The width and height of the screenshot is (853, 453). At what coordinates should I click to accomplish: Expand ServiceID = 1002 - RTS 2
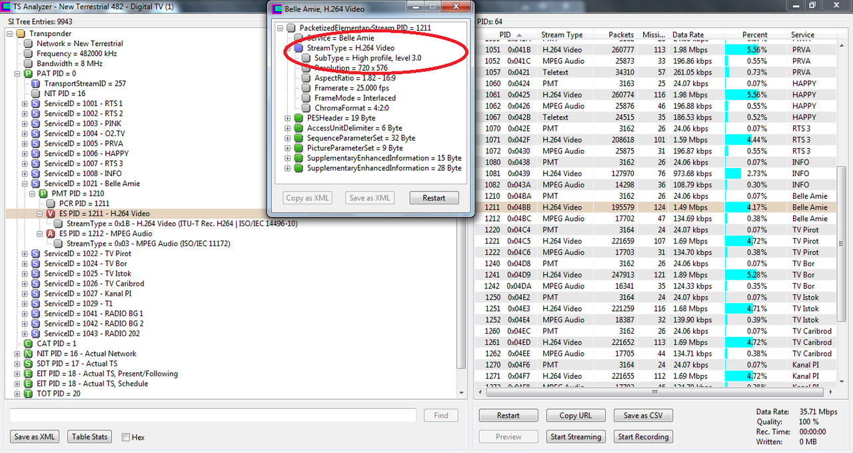point(25,113)
